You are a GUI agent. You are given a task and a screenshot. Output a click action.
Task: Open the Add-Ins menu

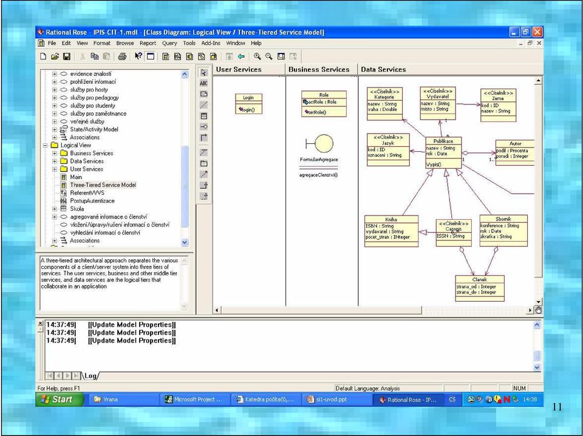[x=211, y=43]
